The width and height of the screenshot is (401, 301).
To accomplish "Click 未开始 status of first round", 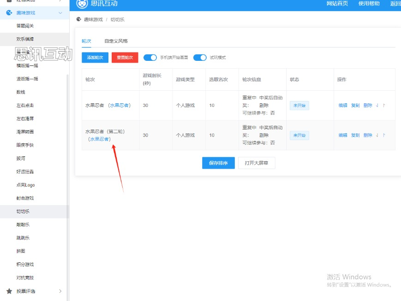I will point(299,106).
